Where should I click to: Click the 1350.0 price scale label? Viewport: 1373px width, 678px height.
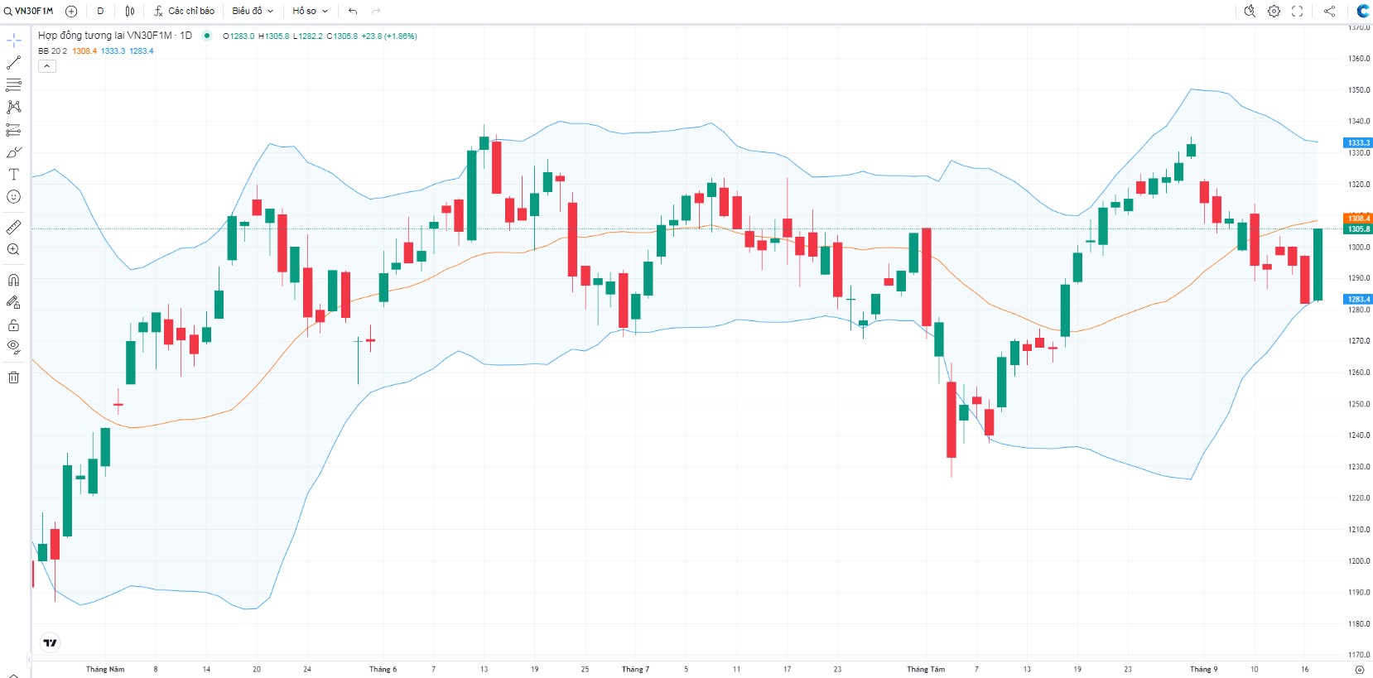(1359, 89)
